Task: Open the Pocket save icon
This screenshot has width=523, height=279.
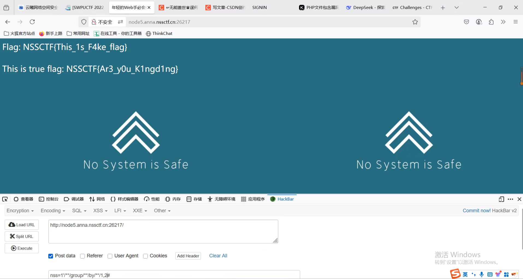Action: (x=466, y=22)
